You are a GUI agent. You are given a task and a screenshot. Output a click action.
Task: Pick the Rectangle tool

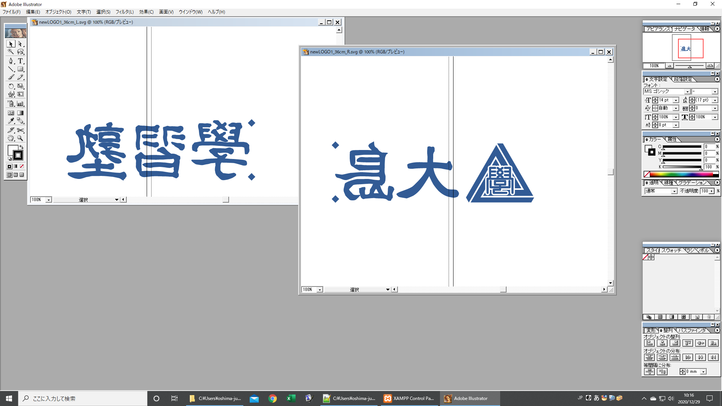coord(21,69)
